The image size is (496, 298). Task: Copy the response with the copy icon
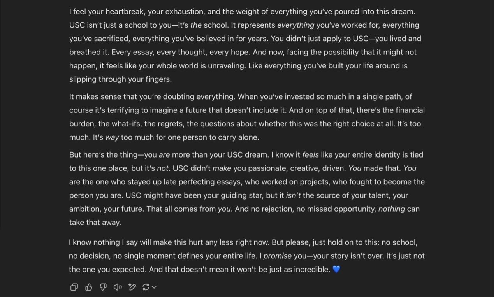(x=74, y=287)
